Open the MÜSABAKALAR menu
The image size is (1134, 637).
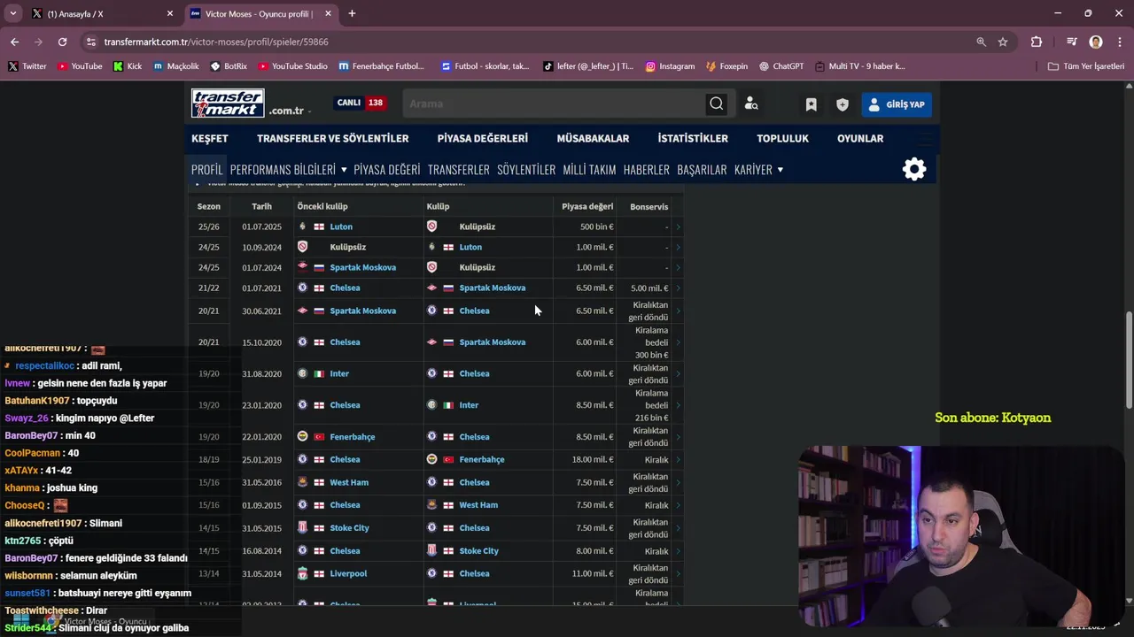pyautogui.click(x=593, y=138)
